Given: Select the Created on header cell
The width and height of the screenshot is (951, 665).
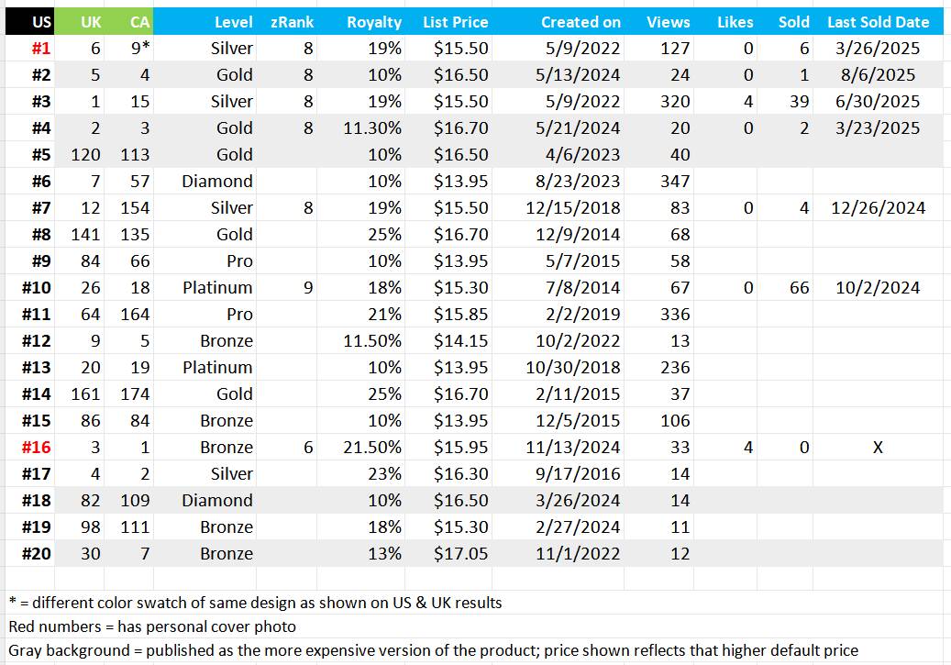Looking at the screenshot, I should click(x=558, y=22).
